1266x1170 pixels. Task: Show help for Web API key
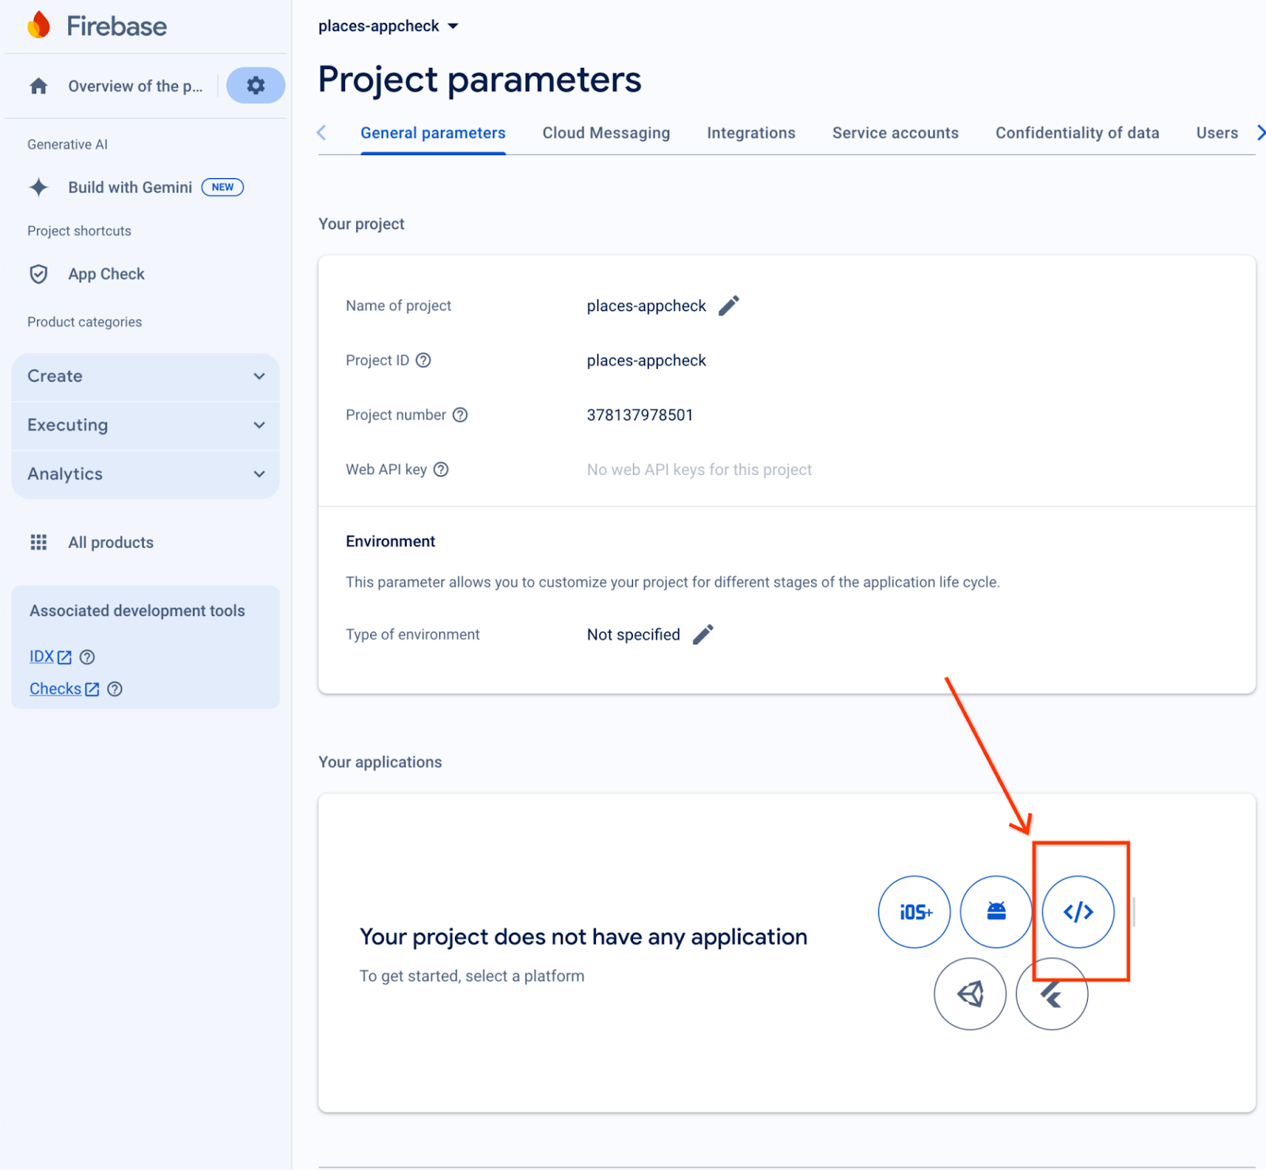tap(442, 469)
